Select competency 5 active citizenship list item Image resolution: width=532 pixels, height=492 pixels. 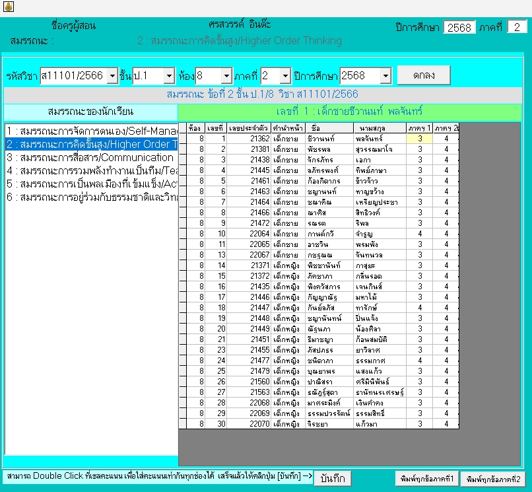tap(91, 184)
